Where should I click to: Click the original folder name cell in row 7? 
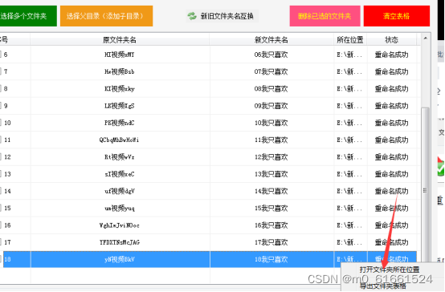tap(120, 71)
